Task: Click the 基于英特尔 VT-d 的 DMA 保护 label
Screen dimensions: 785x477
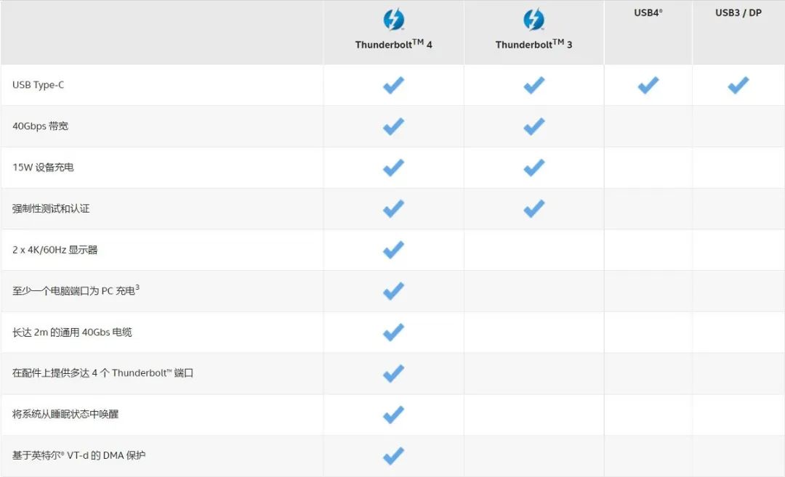Action: (x=81, y=455)
